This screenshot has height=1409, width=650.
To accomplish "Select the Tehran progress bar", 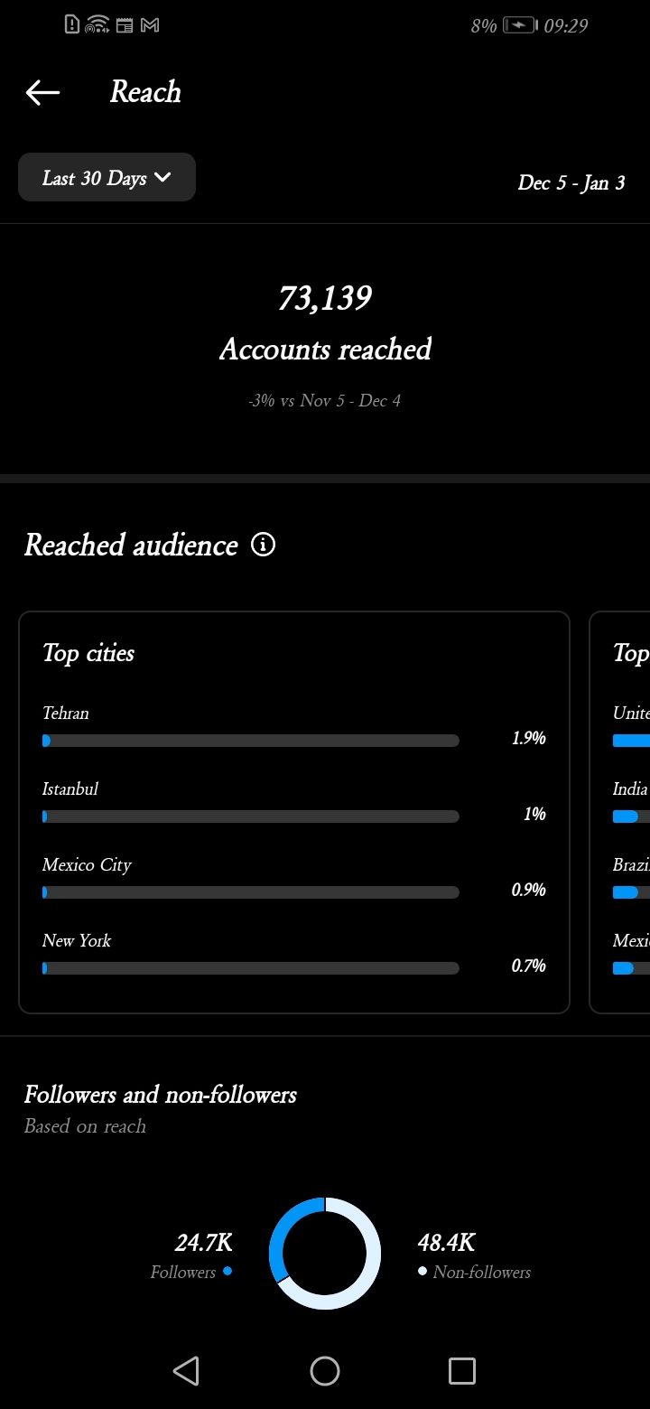I will pos(251,741).
